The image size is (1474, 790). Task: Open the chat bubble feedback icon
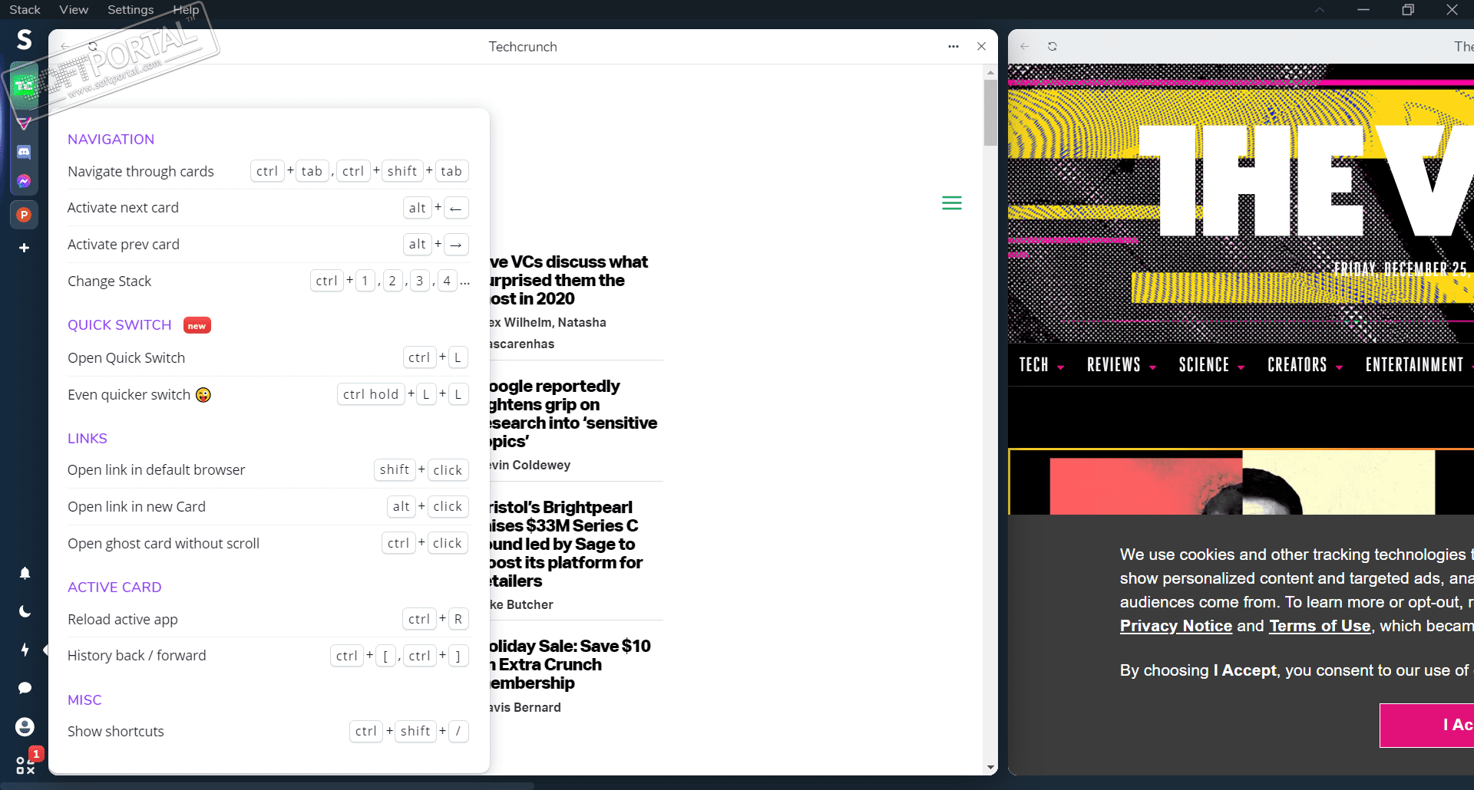[x=25, y=688]
